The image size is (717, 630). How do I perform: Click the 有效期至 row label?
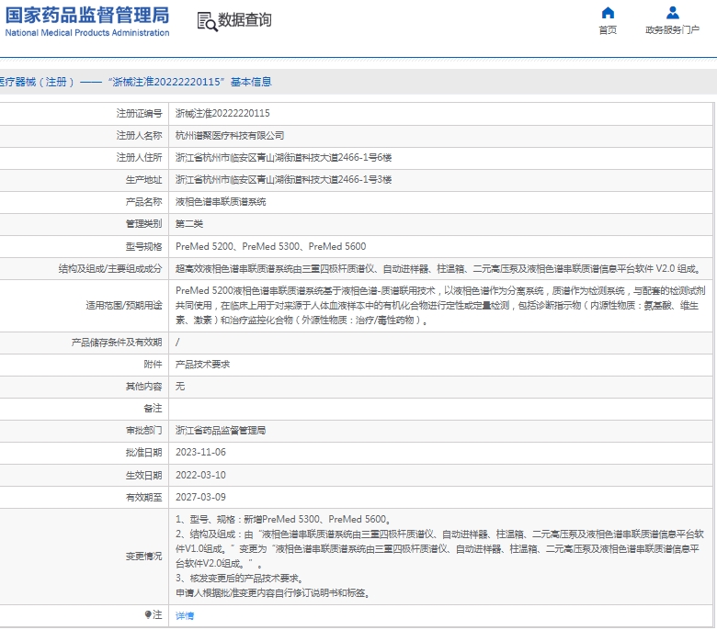click(143, 497)
